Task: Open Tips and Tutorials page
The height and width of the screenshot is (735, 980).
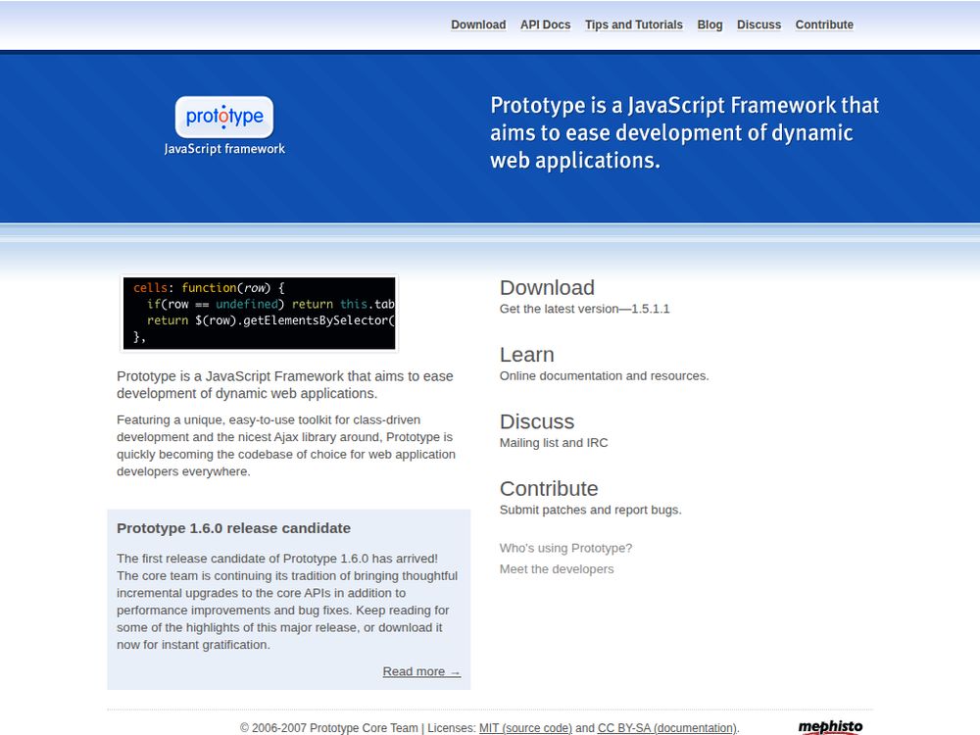Action: (x=634, y=25)
